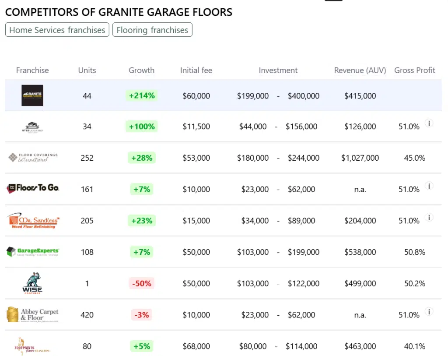Click the 205 units cell
The image size is (448, 356).
point(87,221)
